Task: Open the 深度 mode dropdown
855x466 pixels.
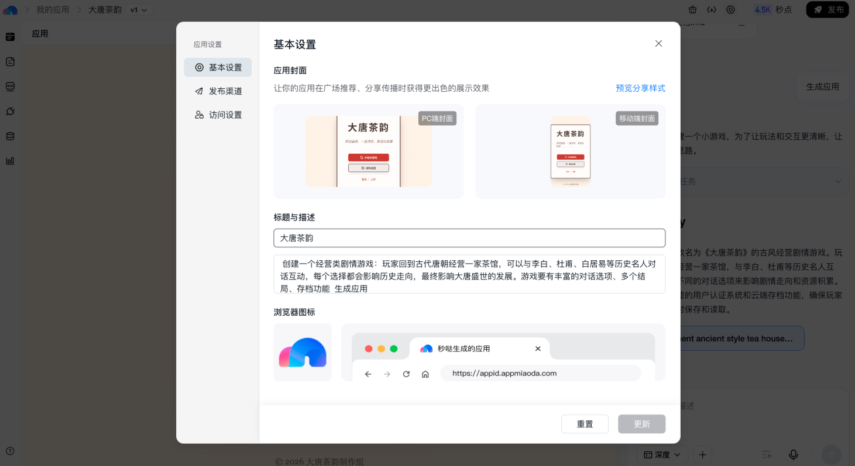Action: coord(662,454)
